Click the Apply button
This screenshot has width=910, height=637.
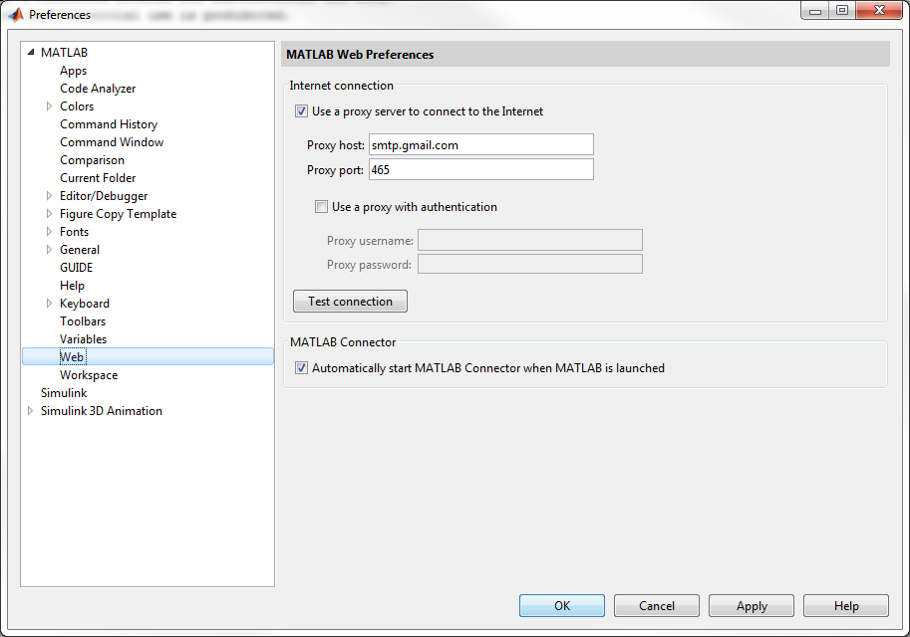pyautogui.click(x=752, y=606)
